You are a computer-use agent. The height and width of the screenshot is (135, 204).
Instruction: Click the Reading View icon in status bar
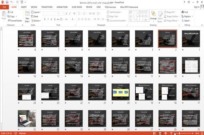click(x=166, y=133)
